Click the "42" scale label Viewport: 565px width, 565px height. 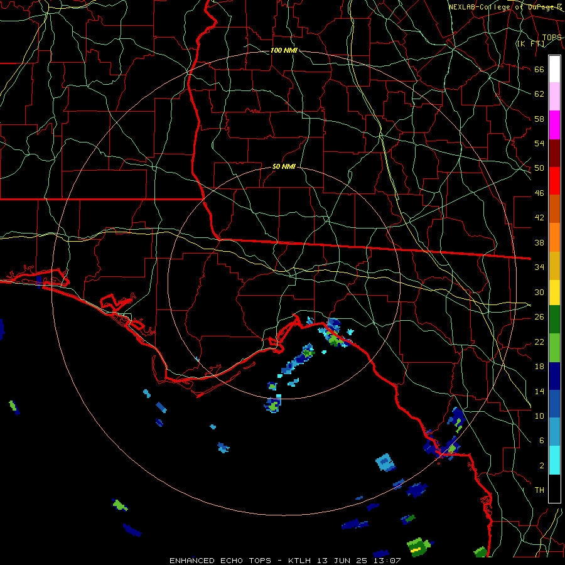tap(539, 217)
